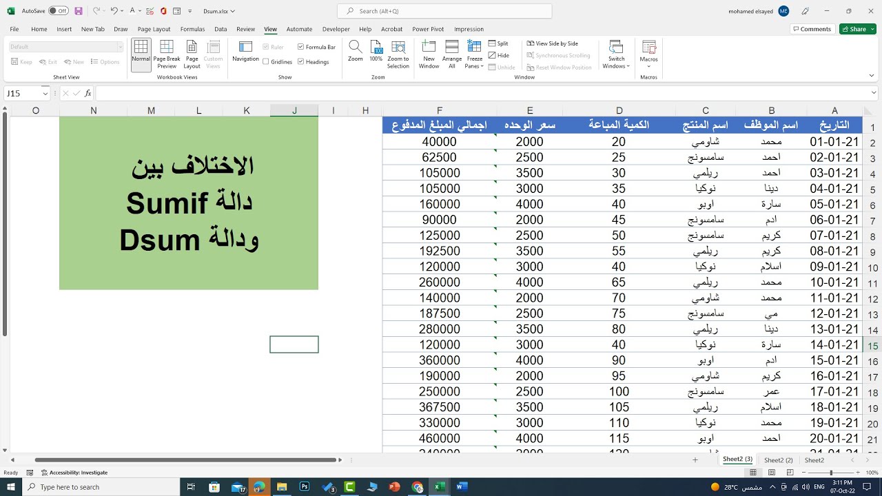
Task: Uncheck the Formula Bar checkbox
Action: click(301, 47)
